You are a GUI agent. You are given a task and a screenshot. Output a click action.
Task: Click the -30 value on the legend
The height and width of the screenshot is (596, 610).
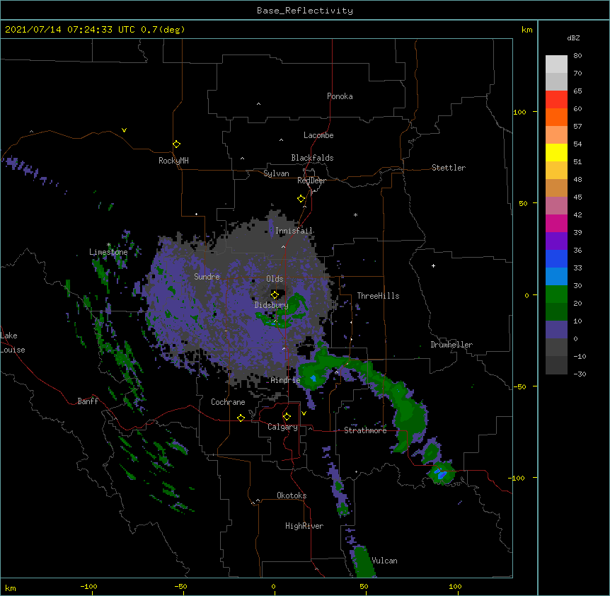coord(580,374)
